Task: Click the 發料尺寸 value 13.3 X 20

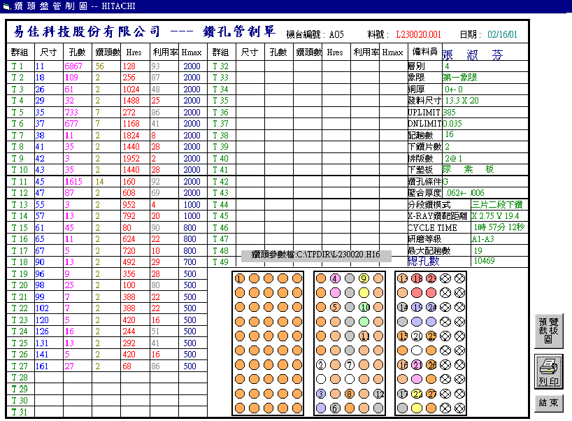Action: coord(462,101)
